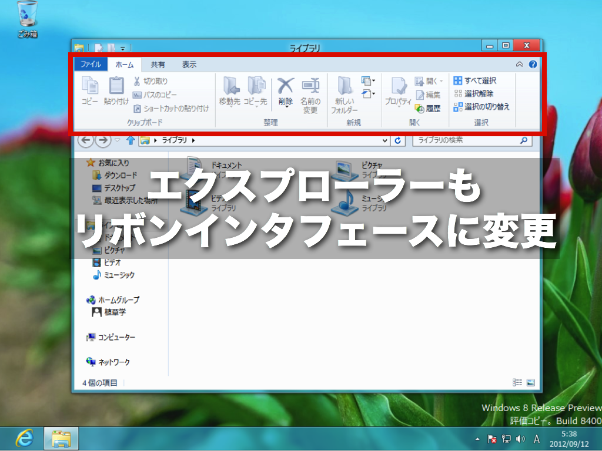Screen dimensions: 602x451
Task: Select 植草学 user under Homegroup
Action: (x=109, y=312)
